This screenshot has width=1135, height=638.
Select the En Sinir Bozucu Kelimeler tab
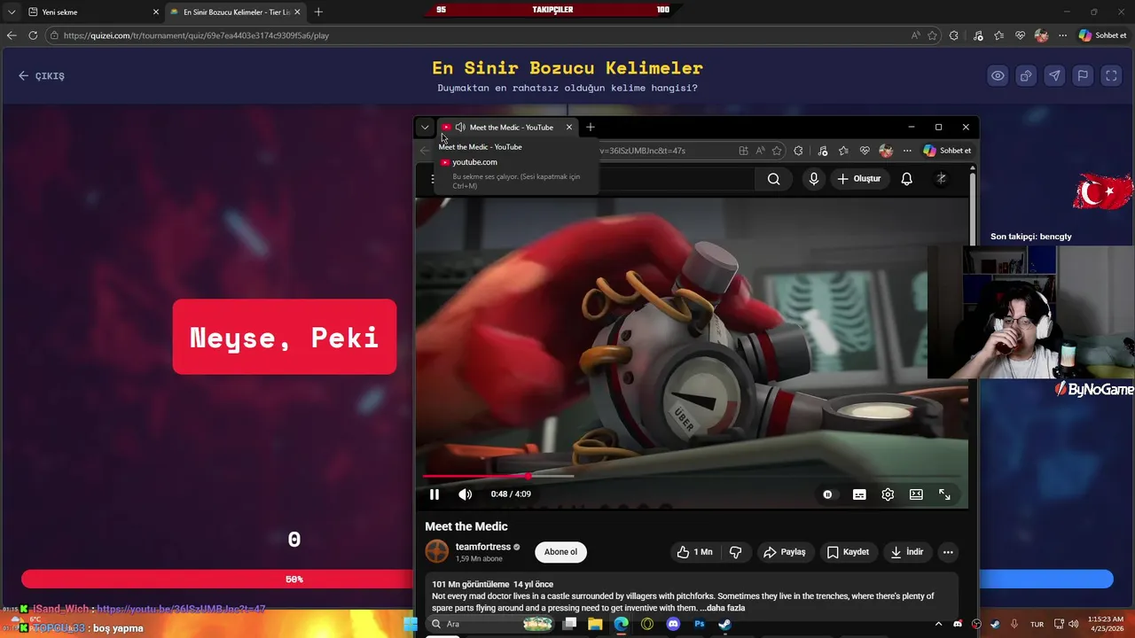click(x=235, y=12)
